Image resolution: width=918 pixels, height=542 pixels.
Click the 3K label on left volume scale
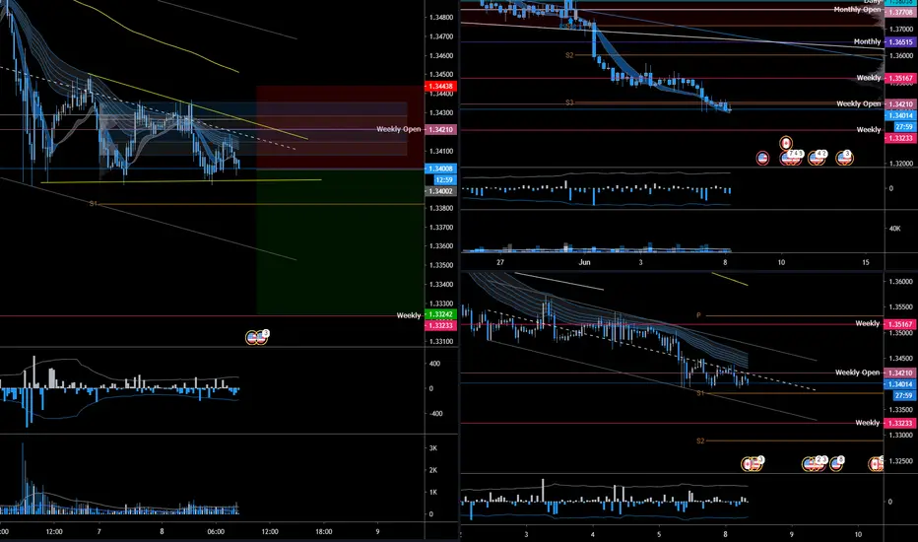pos(433,448)
